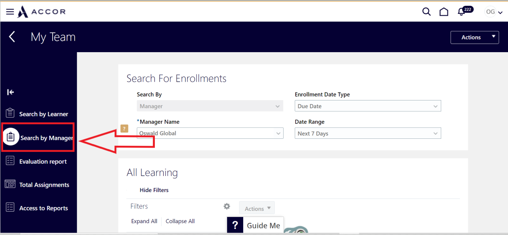Collapse the sidebar panel
508x235 pixels.
coord(10,92)
